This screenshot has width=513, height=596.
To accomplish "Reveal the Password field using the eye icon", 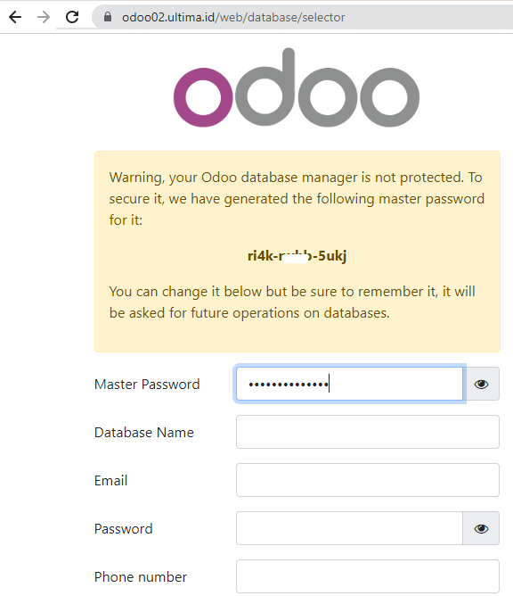I will 481,528.
